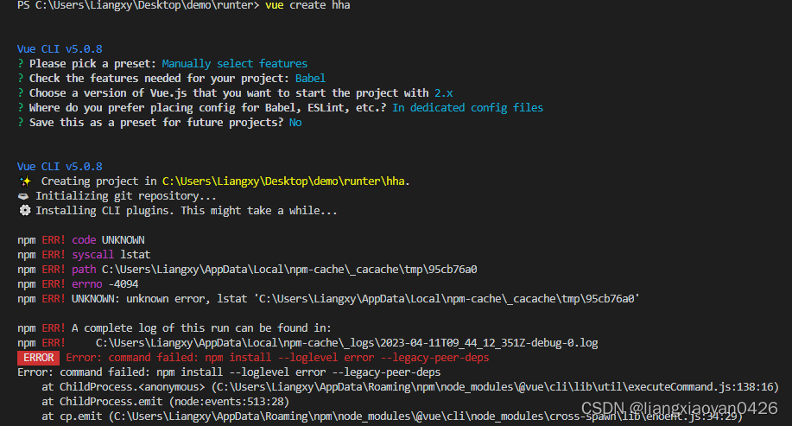Image resolution: width=792 pixels, height=426 pixels.
Task: Click the 'Manually select features' answer
Action: 234,64
